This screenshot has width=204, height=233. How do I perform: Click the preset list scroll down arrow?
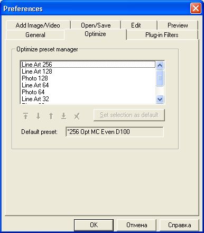[x=160, y=99]
